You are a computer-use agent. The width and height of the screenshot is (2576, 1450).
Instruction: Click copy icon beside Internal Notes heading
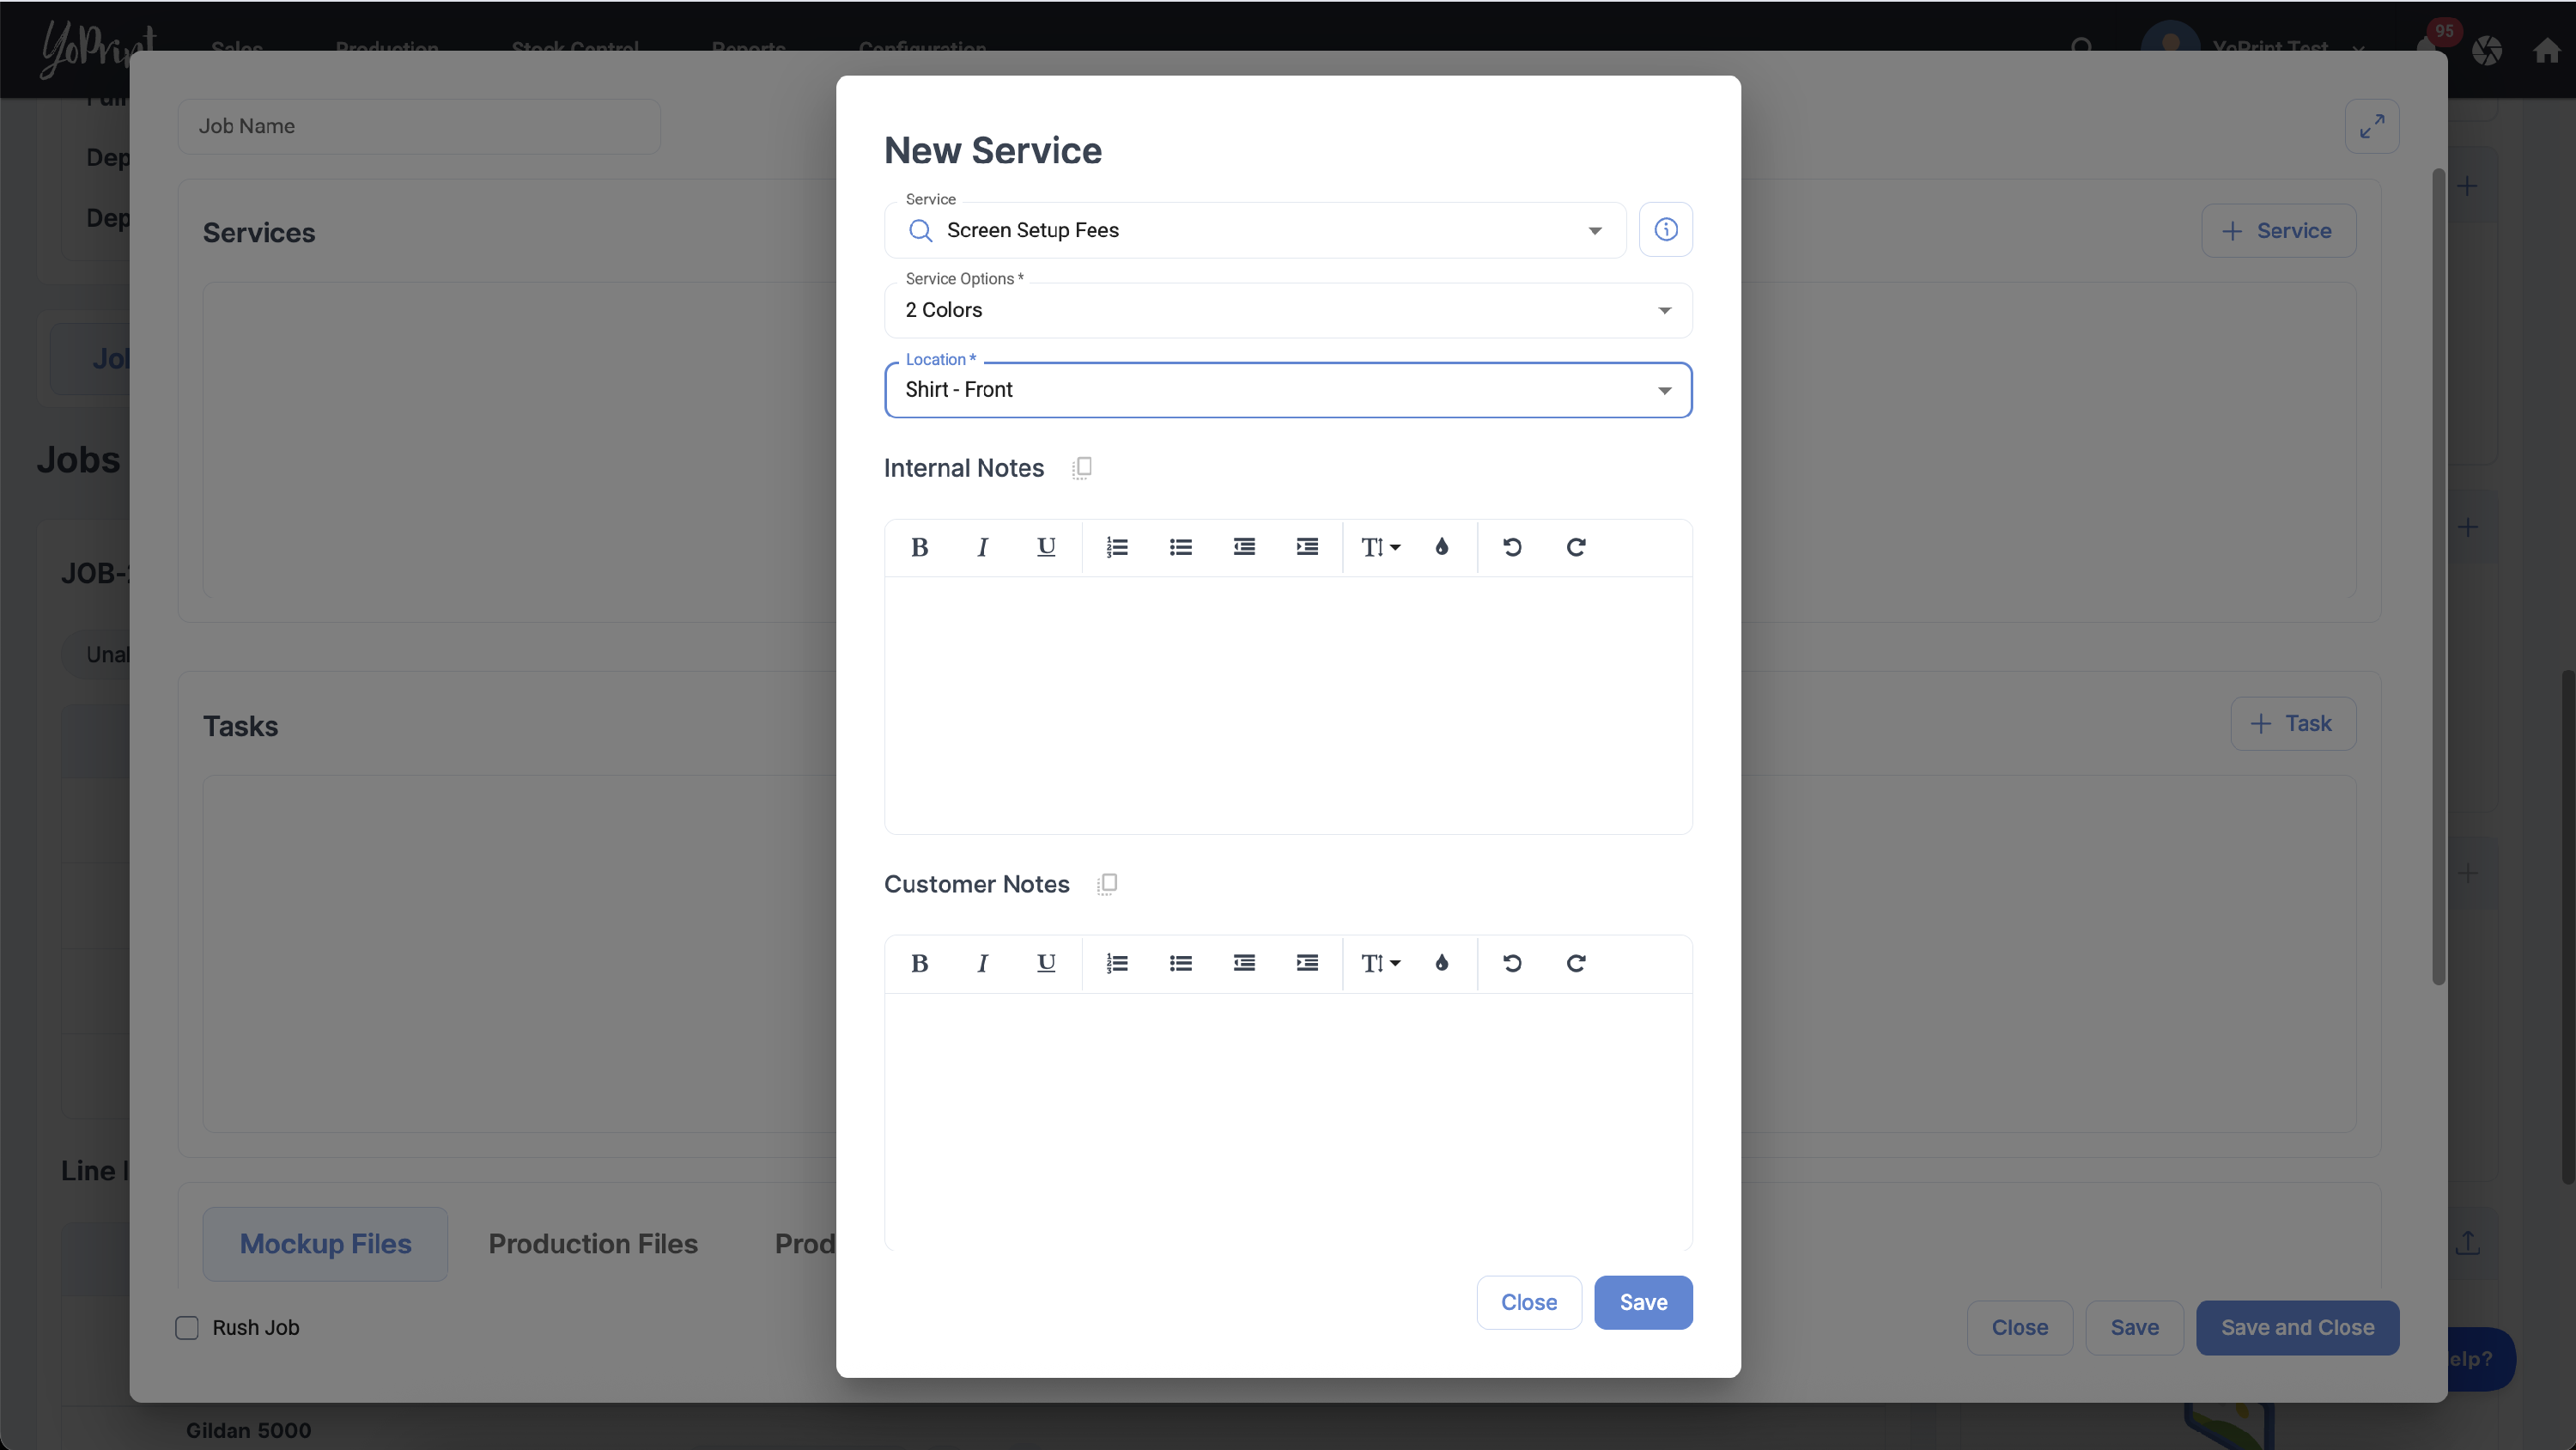point(1082,468)
